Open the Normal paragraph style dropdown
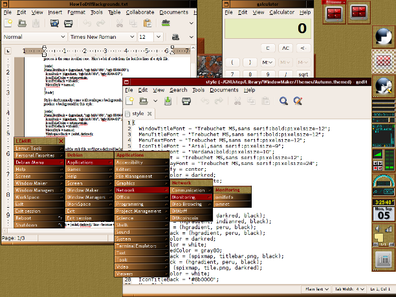Viewport: 396px width, 297px height. tap(34, 37)
